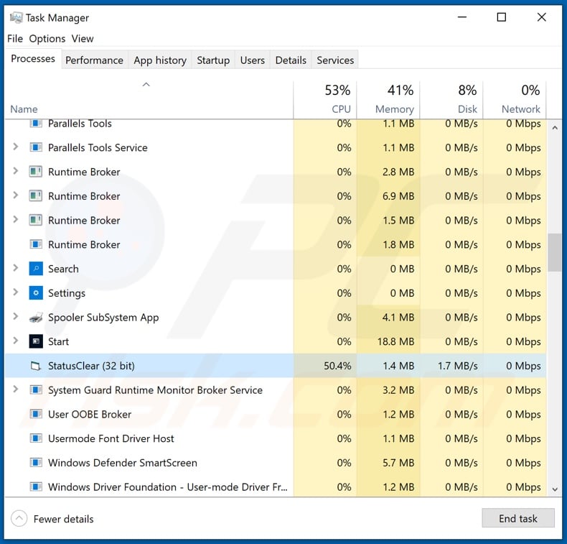Expand the Parallels Tools Service process group
This screenshot has width=567, height=544.
16,147
